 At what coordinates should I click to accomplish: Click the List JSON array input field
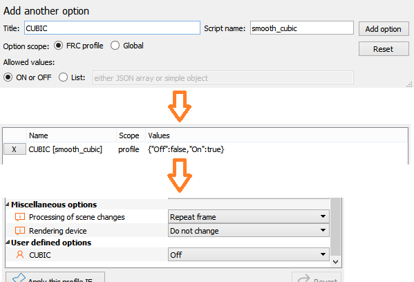(223, 77)
